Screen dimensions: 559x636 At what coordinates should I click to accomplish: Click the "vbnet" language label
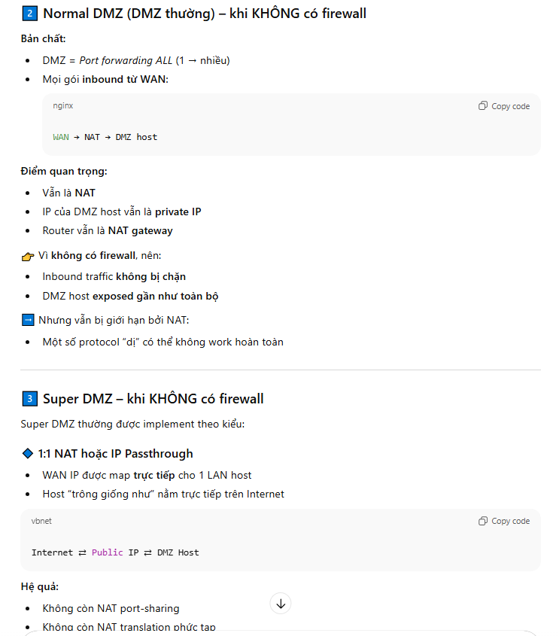[41, 521]
